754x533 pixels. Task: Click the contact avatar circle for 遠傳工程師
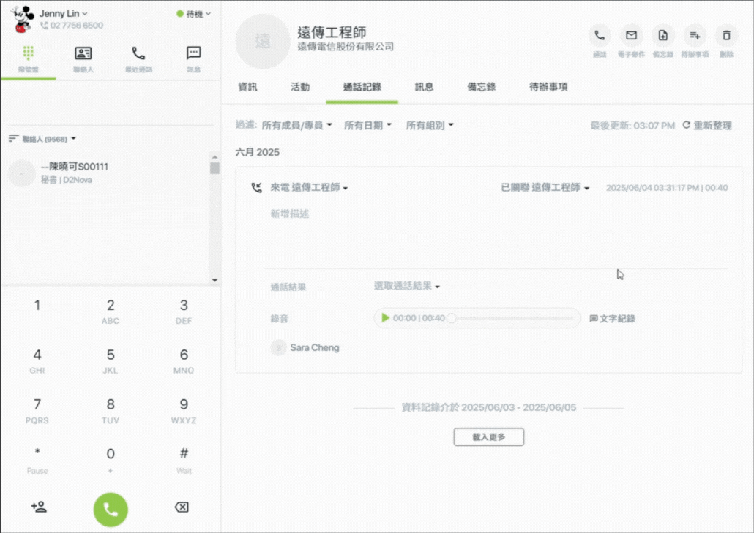pyautogui.click(x=263, y=41)
